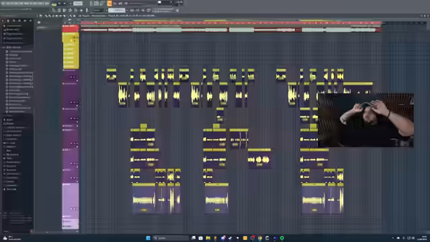The width and height of the screenshot is (430, 242).
Task: Select the Slice tool in playlist toolbar
Action: click(64, 16)
